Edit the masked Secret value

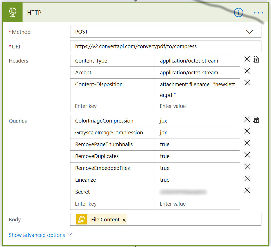(x=197, y=192)
